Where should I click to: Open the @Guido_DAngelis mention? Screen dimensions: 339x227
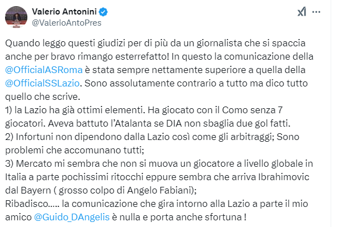point(72,217)
